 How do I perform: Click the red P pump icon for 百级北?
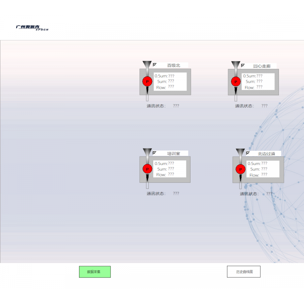coord(147,81)
